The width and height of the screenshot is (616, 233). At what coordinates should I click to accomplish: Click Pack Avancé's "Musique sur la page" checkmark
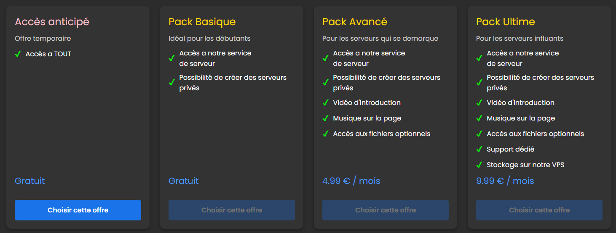(325, 118)
